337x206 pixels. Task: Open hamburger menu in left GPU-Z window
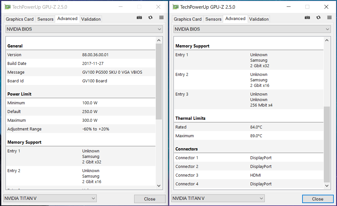click(x=162, y=17)
